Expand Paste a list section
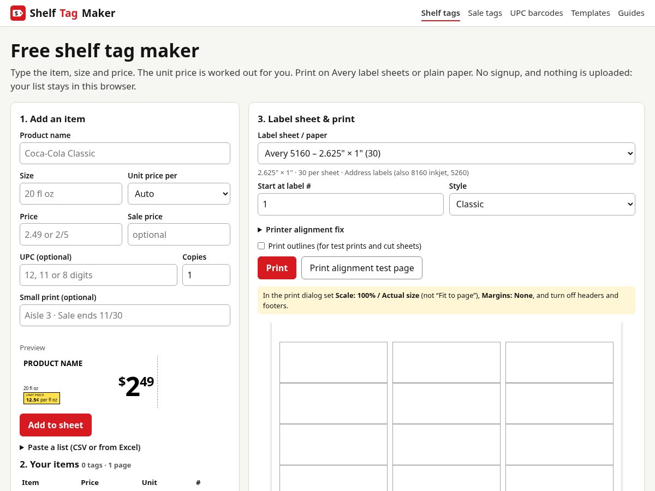The height and width of the screenshot is (491, 655). pos(80,447)
